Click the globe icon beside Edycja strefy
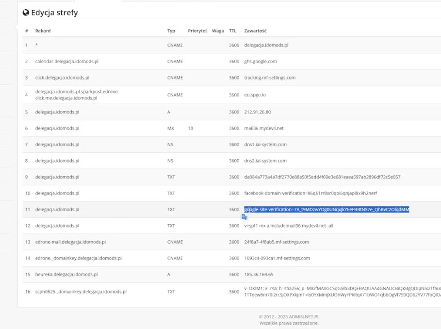Viewport: 441px width, 329px height. (x=26, y=13)
